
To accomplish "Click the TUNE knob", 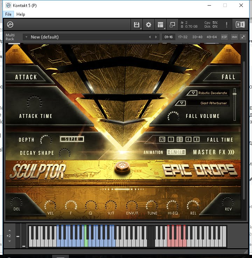I will click(x=152, y=205).
